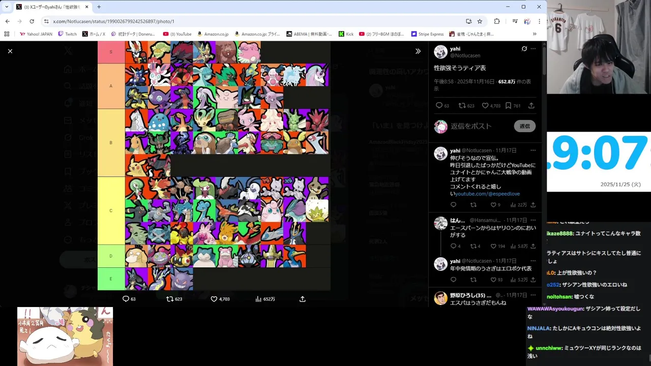
Task: Open ABEMA bookmark
Action: (309, 34)
